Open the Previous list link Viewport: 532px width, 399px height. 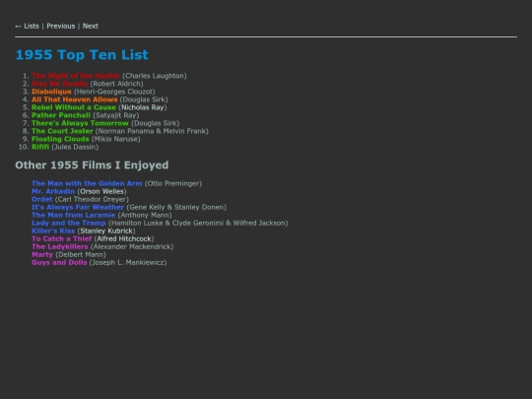(x=61, y=27)
